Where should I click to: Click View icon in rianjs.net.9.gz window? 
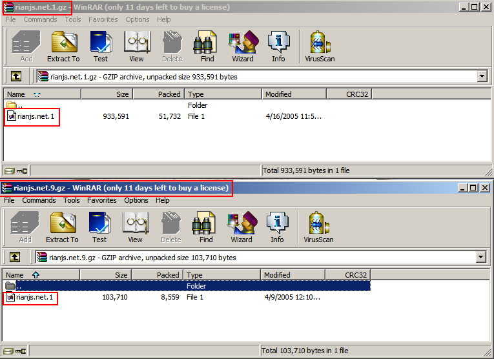click(x=135, y=227)
